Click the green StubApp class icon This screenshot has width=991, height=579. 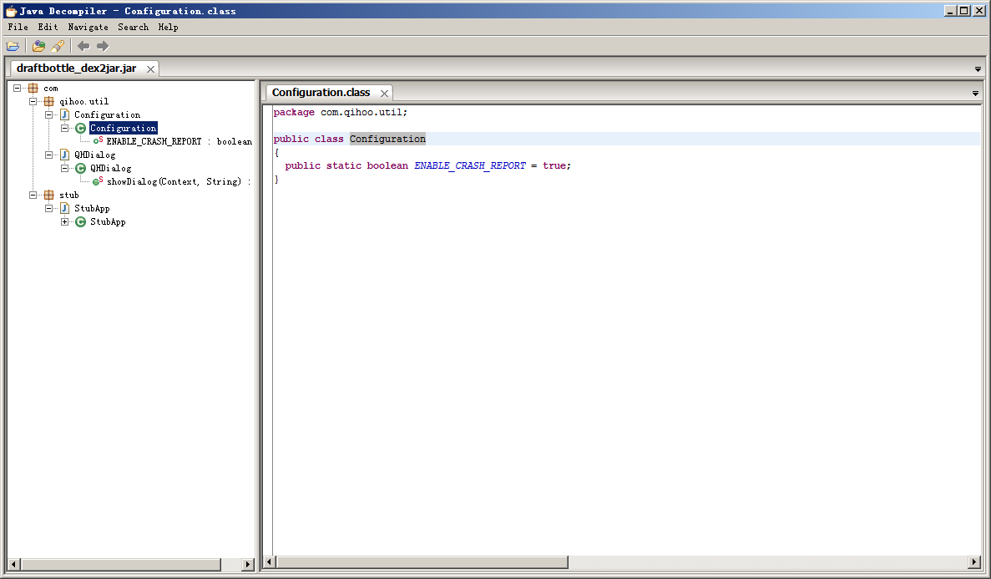click(80, 221)
